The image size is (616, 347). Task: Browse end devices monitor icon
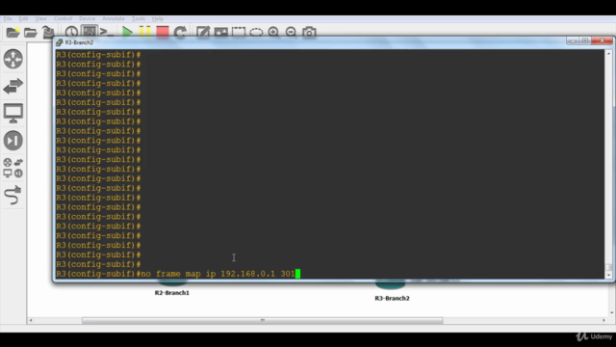[x=13, y=114]
